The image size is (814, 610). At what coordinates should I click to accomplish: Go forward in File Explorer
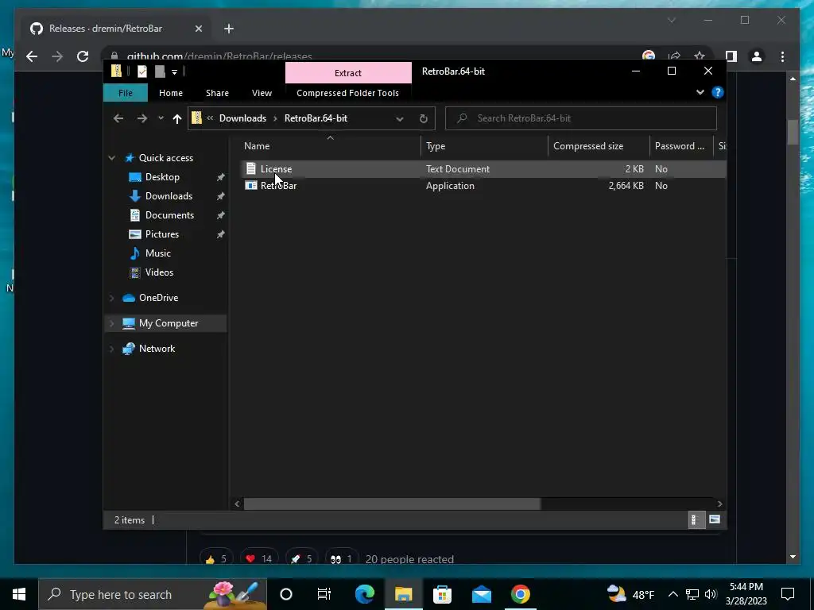click(x=141, y=118)
